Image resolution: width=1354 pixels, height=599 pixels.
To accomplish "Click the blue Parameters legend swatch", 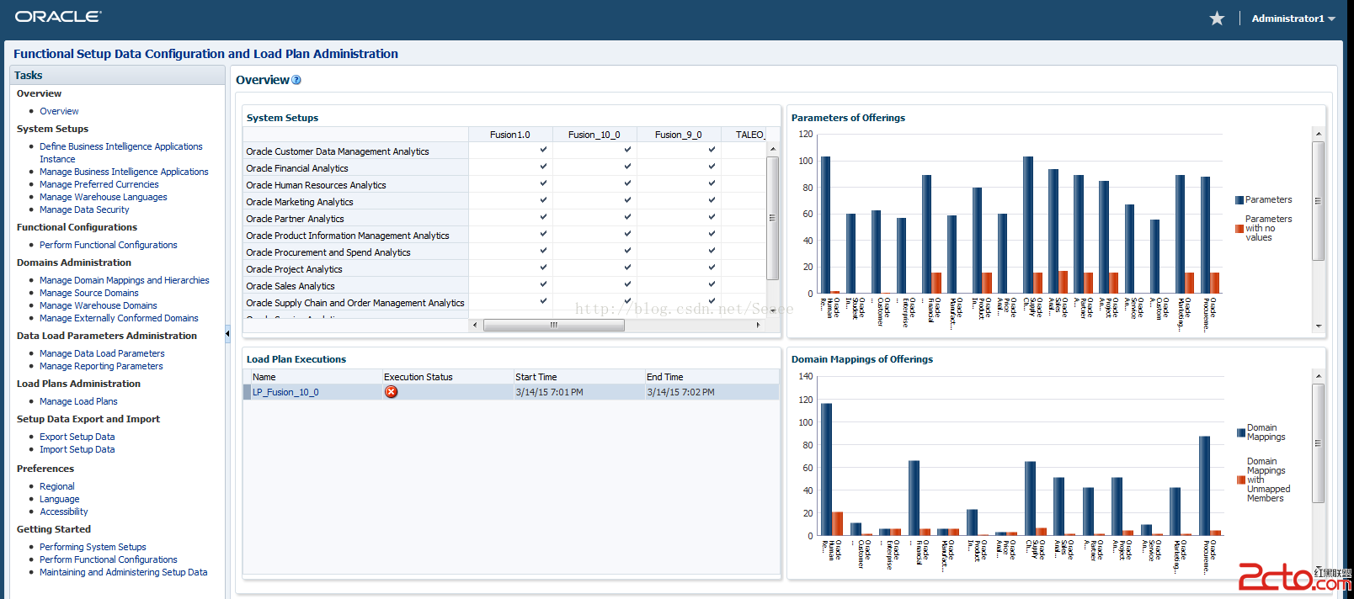I will tap(1239, 200).
